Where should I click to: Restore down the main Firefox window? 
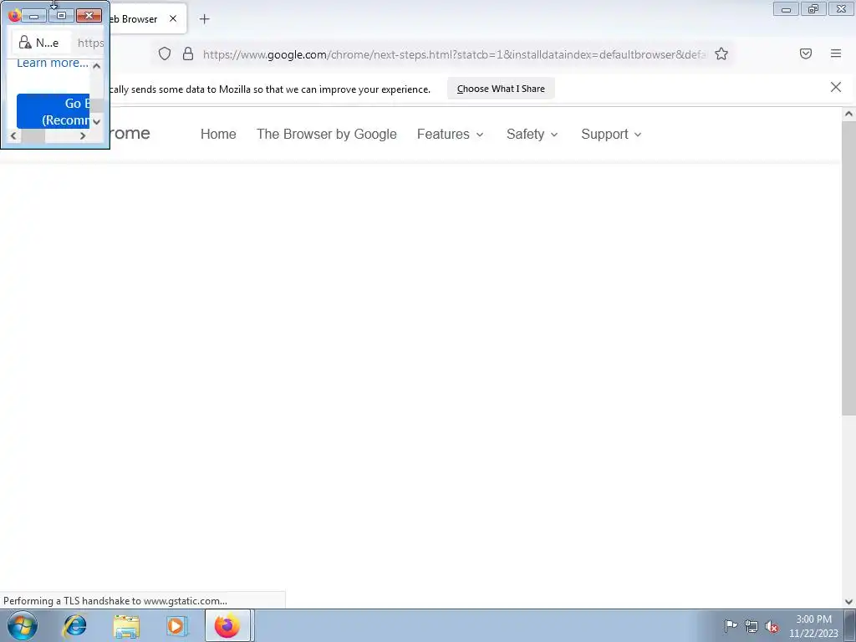tap(813, 8)
